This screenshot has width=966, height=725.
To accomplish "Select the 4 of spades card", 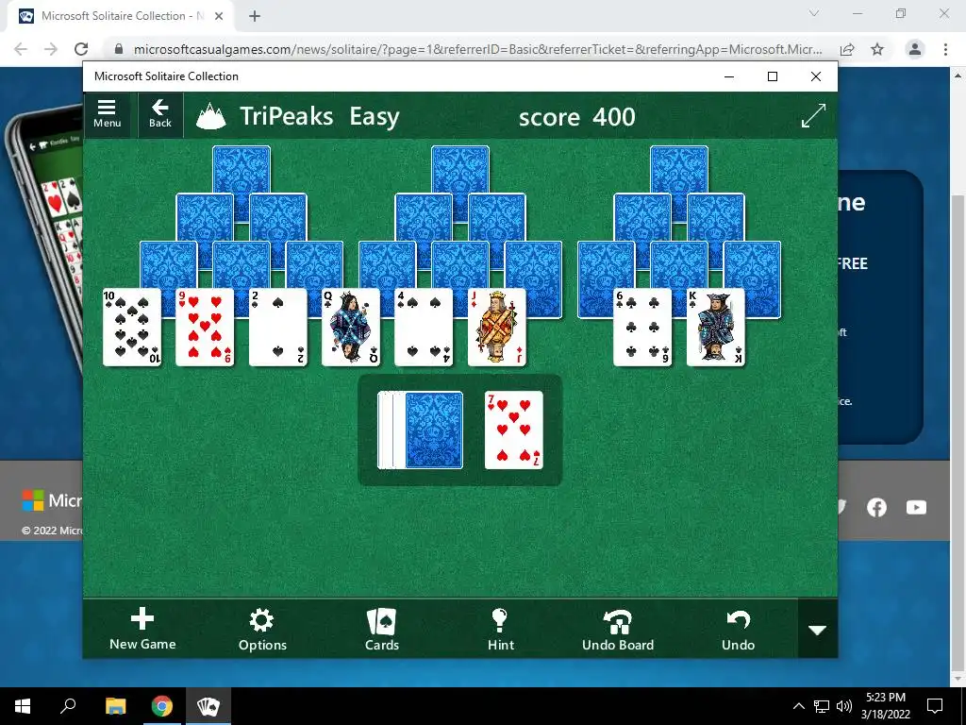I will tap(424, 328).
